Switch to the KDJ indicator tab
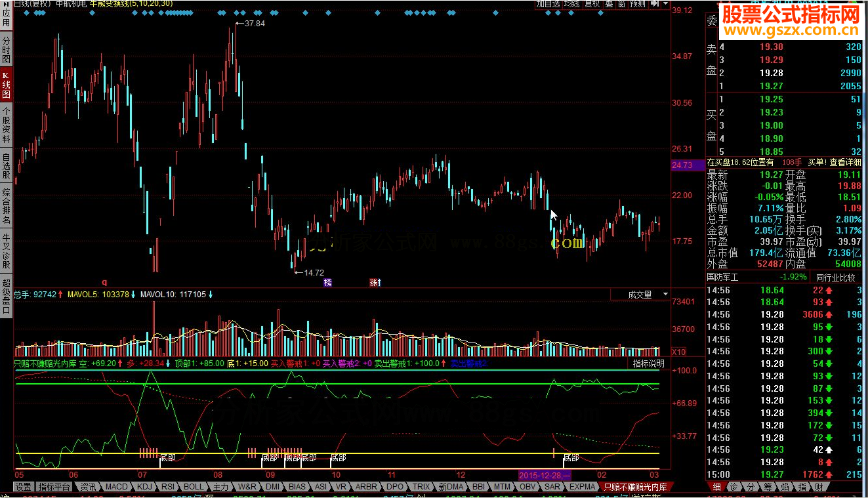The image size is (868, 498). pos(144,487)
